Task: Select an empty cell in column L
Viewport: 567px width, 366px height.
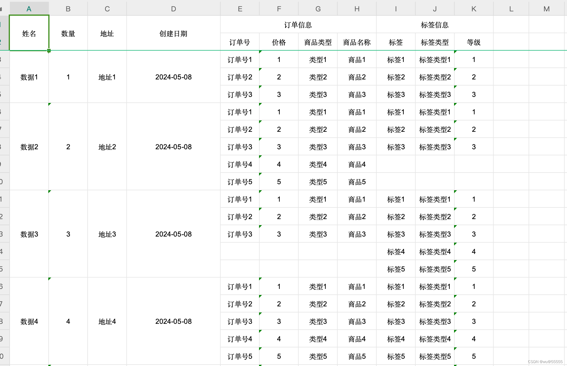Action: coord(511,147)
